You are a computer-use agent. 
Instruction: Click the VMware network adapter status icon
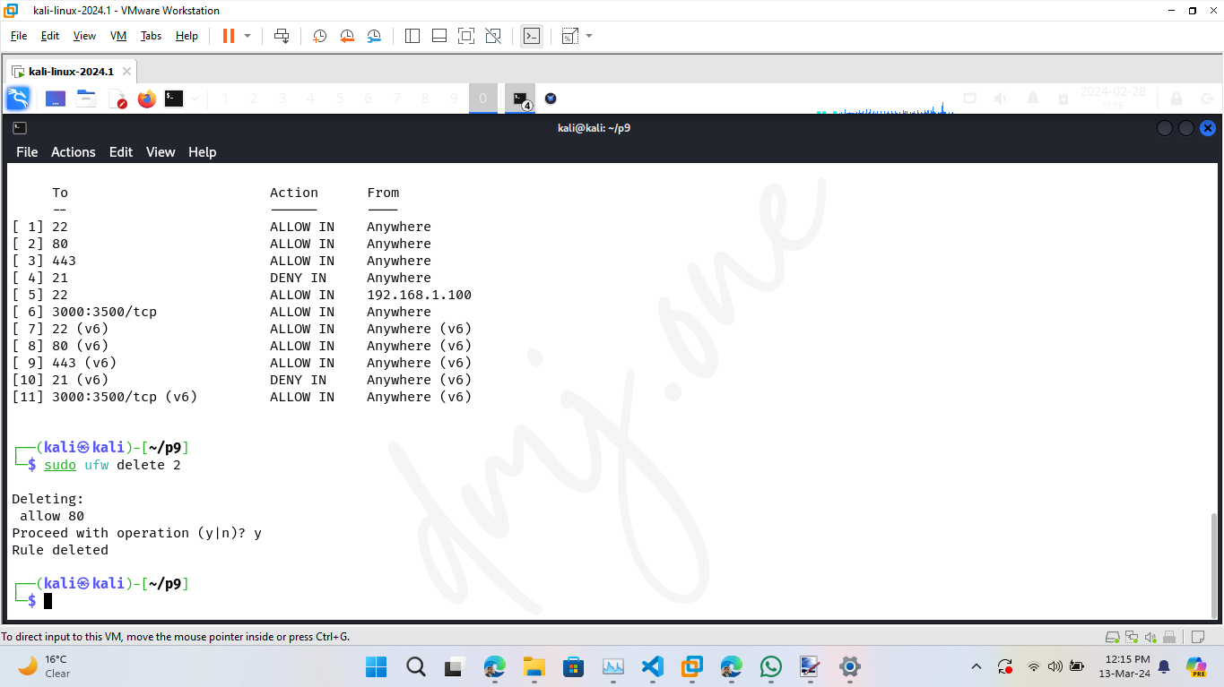(x=1132, y=637)
